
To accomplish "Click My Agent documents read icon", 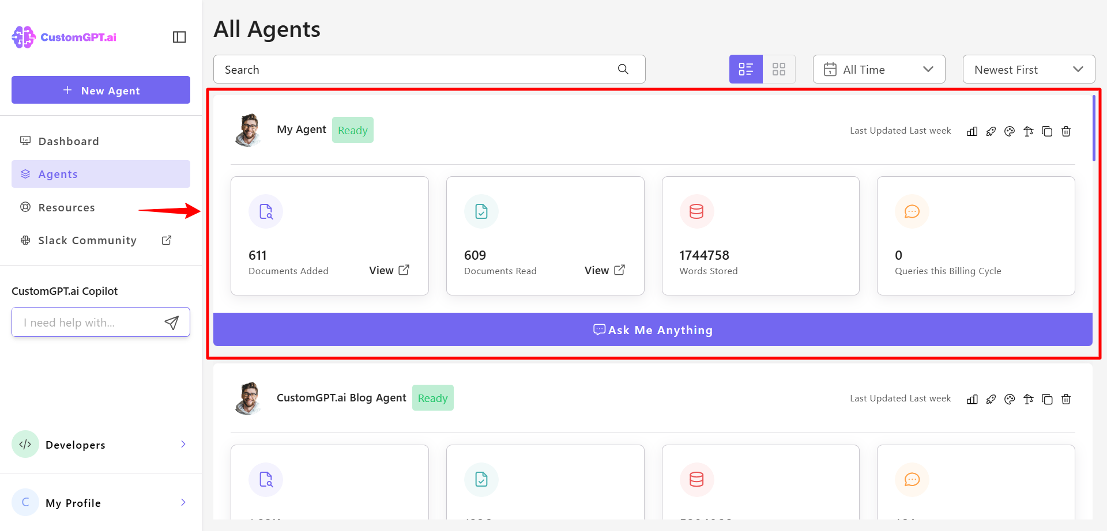I will click(481, 211).
